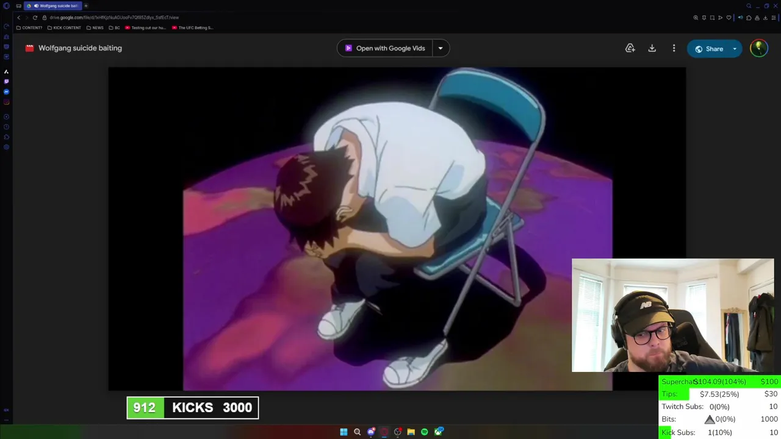Click the streamer webcam overlay
Viewport: 781px width, 439px height.
pos(672,315)
